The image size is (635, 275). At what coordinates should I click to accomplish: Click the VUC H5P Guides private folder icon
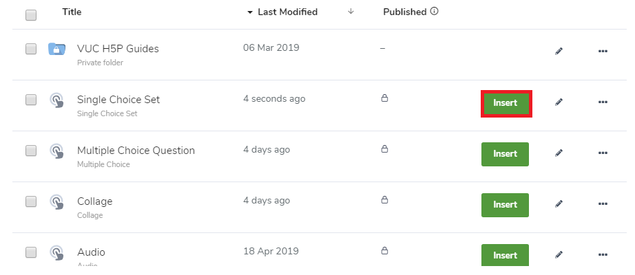56,49
